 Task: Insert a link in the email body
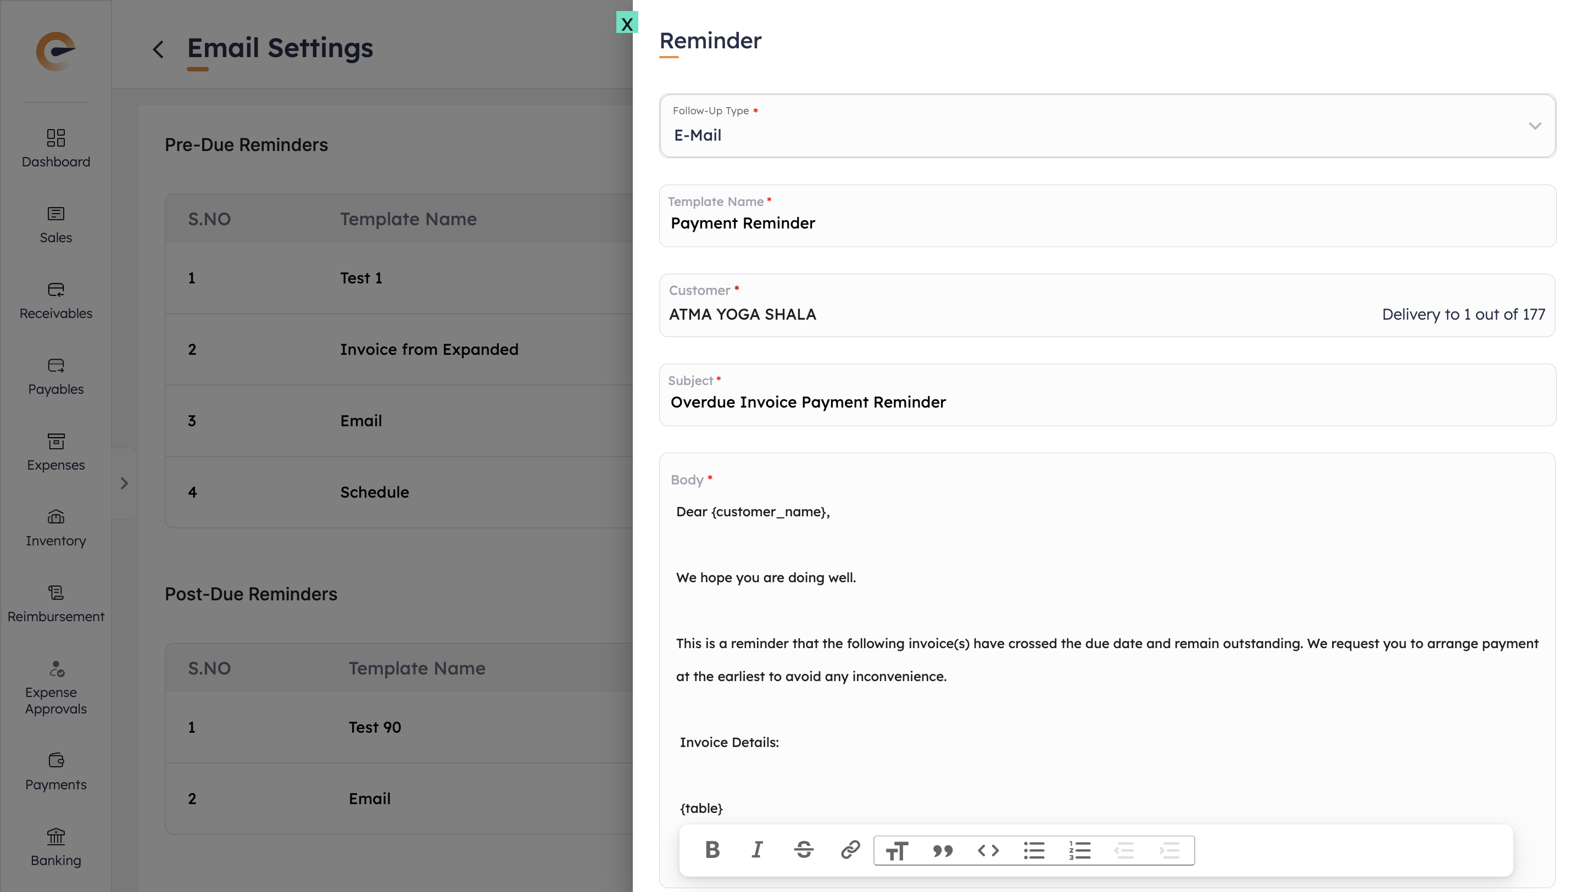tap(850, 850)
